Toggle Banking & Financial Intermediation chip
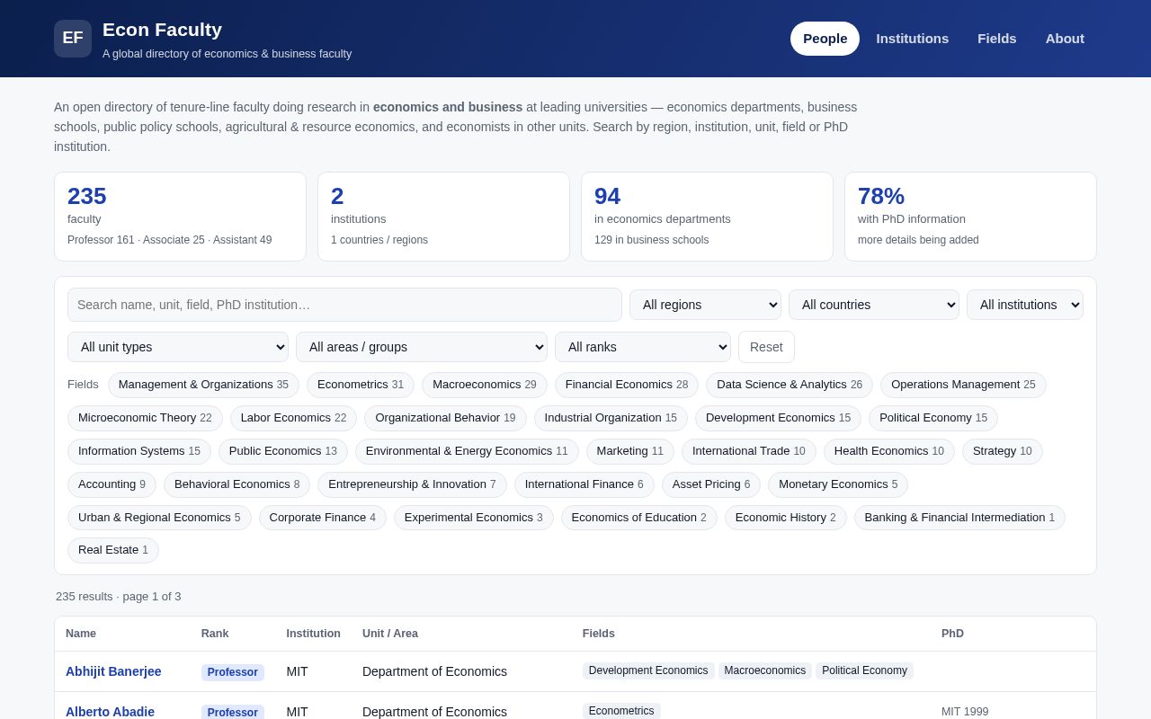Screen dimensions: 1151x719 point(959,518)
